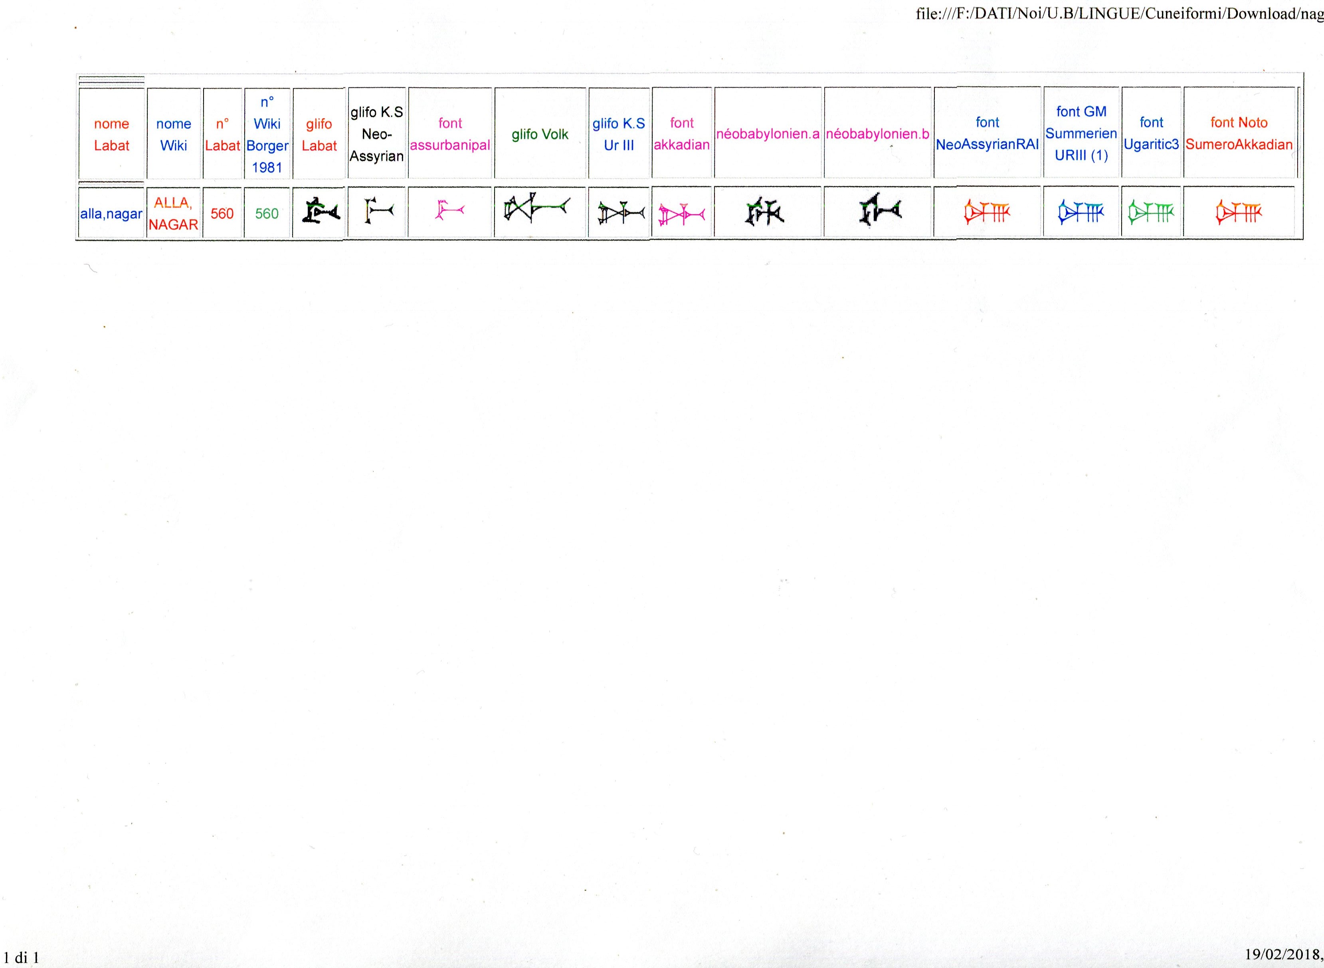Click the red NeoAssyrianRAI cuneiform glyph
1324x968 pixels.
[987, 213]
